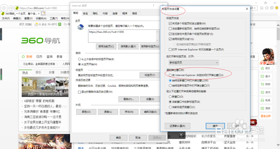This screenshot has width=280, height=149.
Task: Select 从上次会话中的标签页开始 radio
Action: tap(79, 59)
